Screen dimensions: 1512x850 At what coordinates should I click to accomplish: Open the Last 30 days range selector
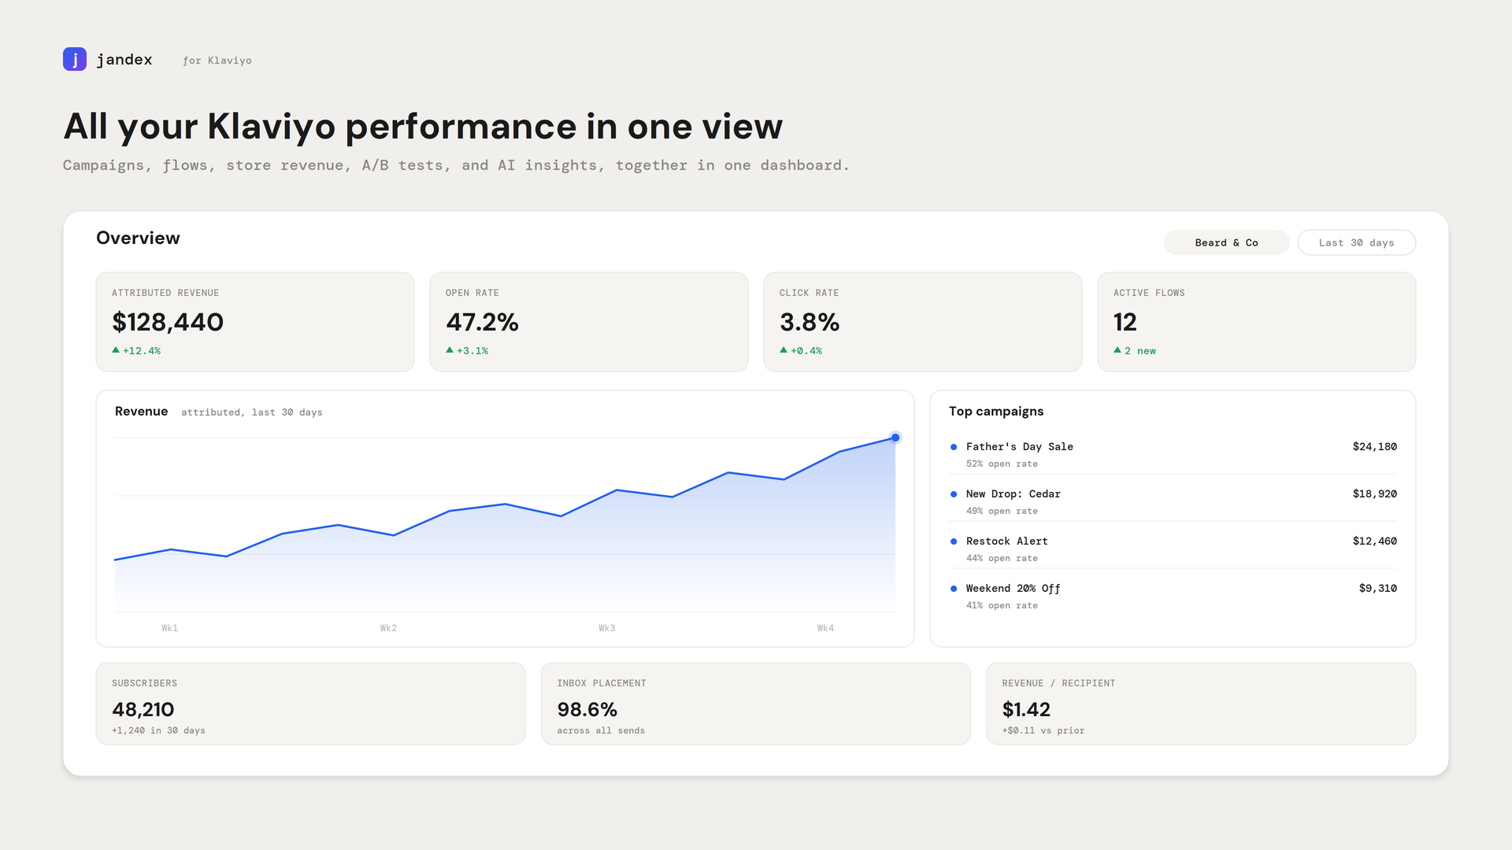tap(1356, 242)
